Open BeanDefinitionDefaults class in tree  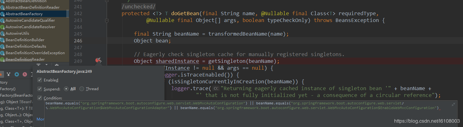(x=26, y=46)
